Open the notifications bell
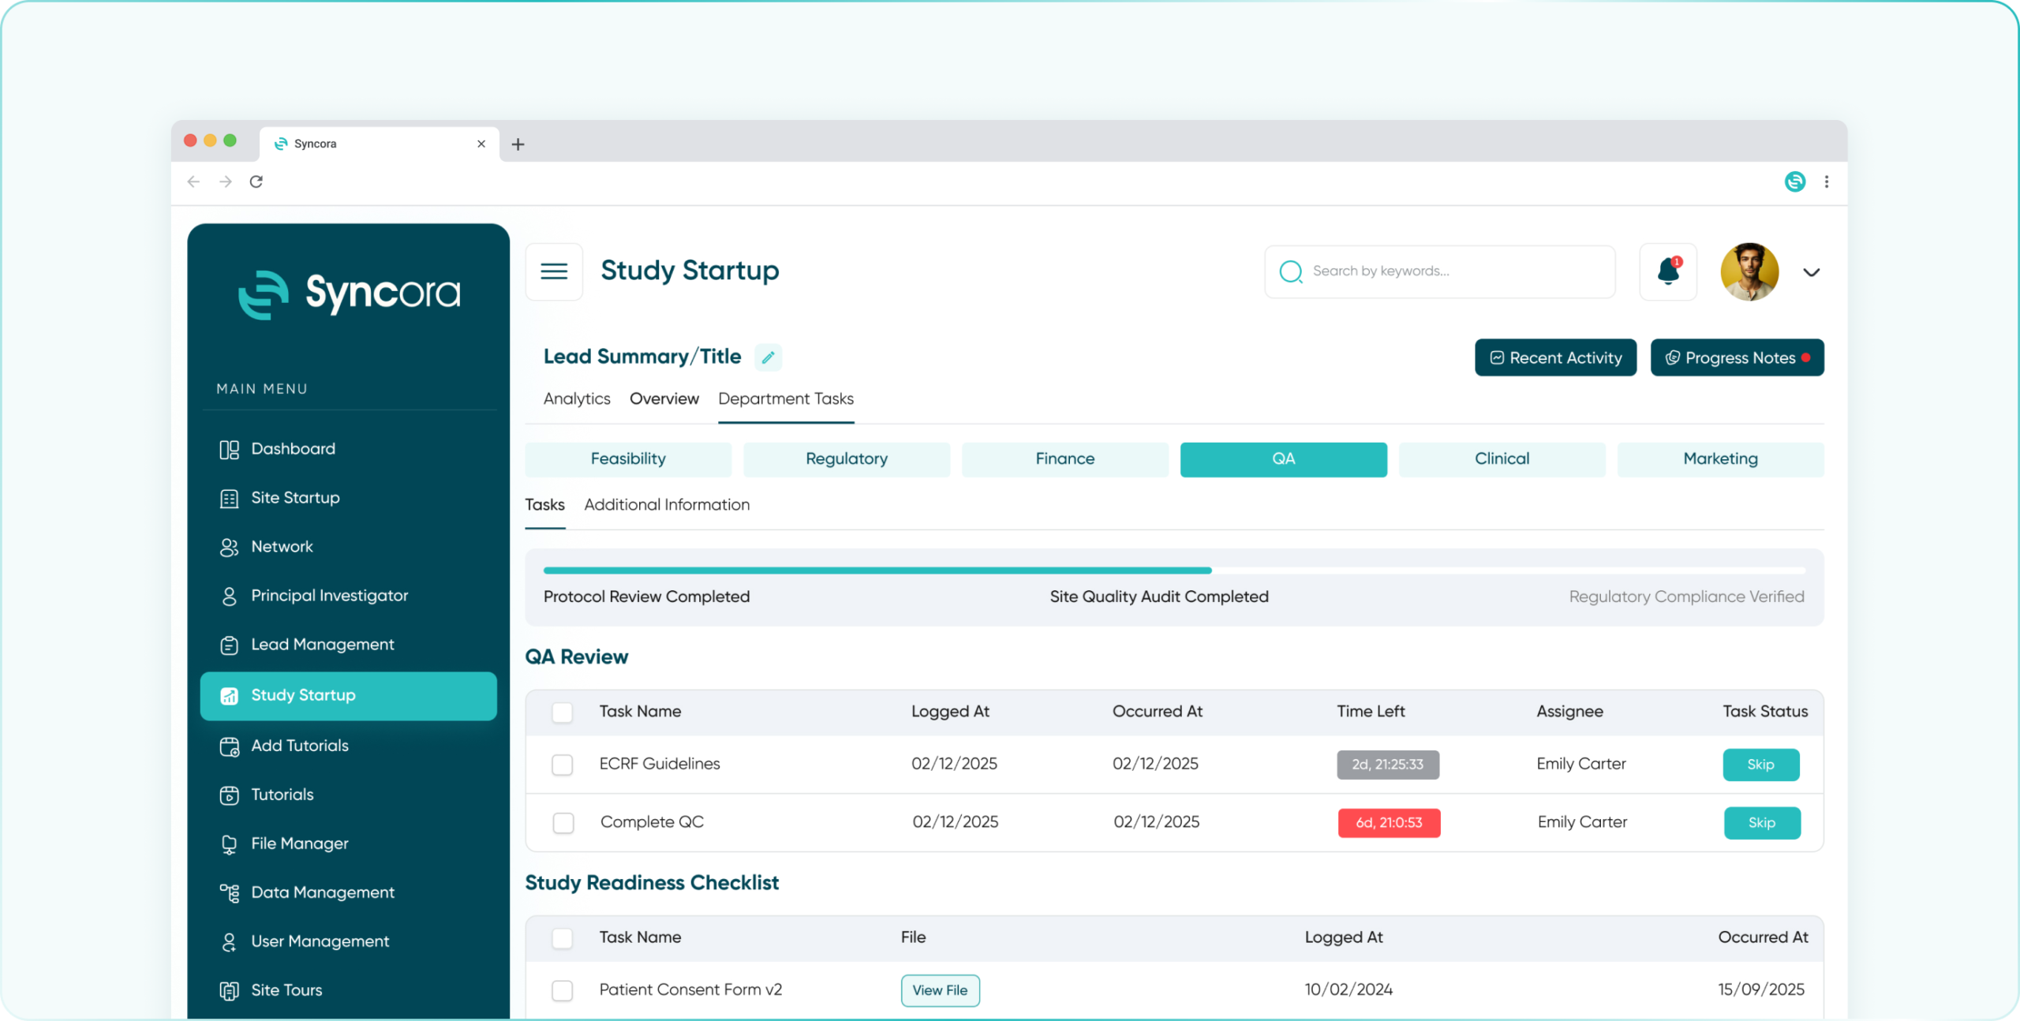This screenshot has height=1021, width=2020. (1668, 271)
